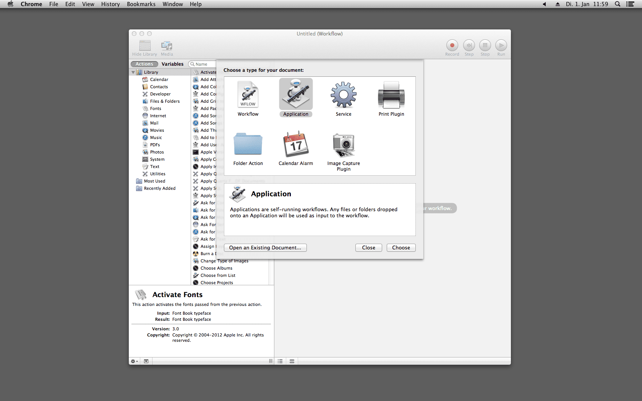Image resolution: width=642 pixels, height=401 pixels.
Task: Open the File menu
Action: [53, 4]
